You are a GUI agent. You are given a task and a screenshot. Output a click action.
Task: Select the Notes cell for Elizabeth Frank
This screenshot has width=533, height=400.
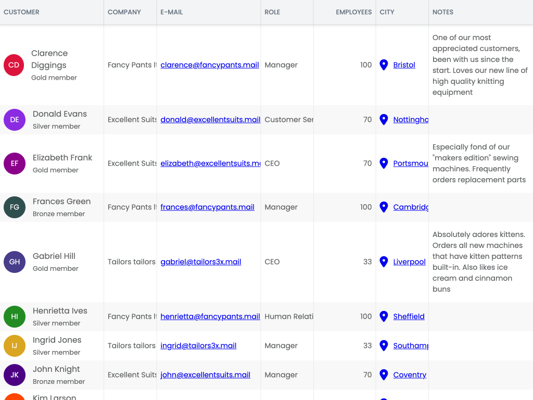tap(479, 164)
